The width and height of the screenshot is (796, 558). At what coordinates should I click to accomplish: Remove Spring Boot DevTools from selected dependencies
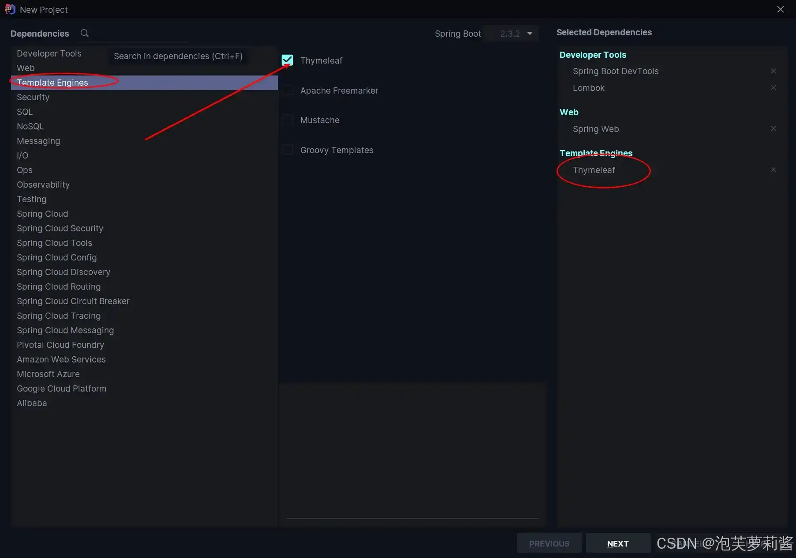coord(773,71)
